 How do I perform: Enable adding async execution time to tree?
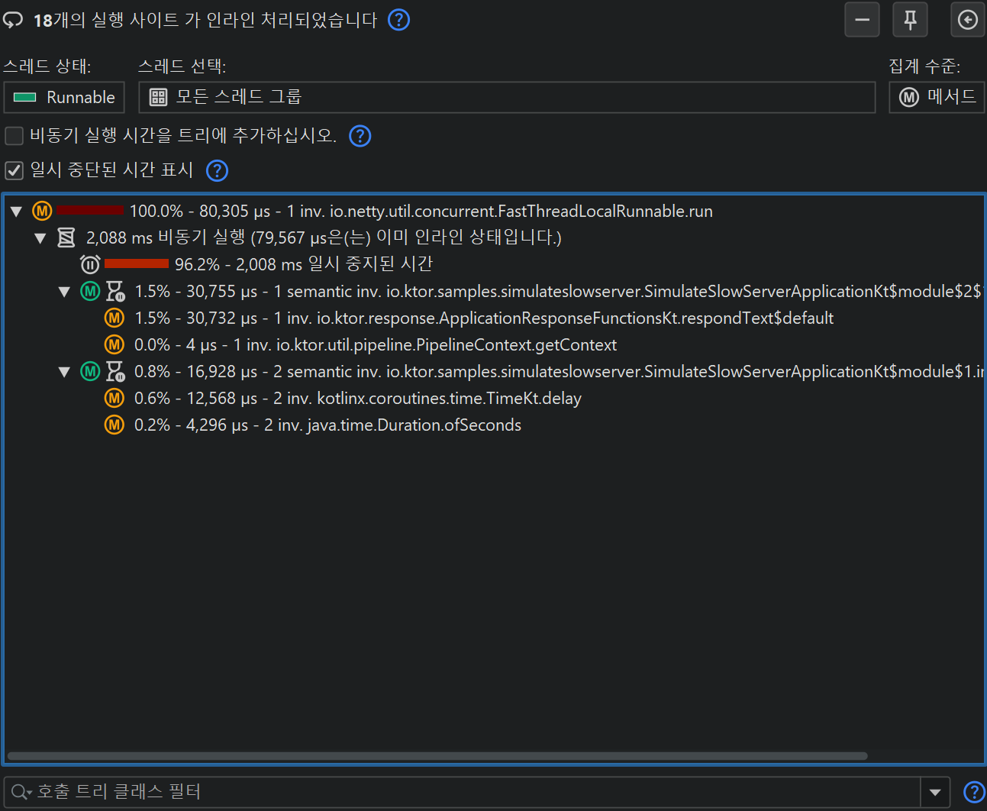click(15, 136)
